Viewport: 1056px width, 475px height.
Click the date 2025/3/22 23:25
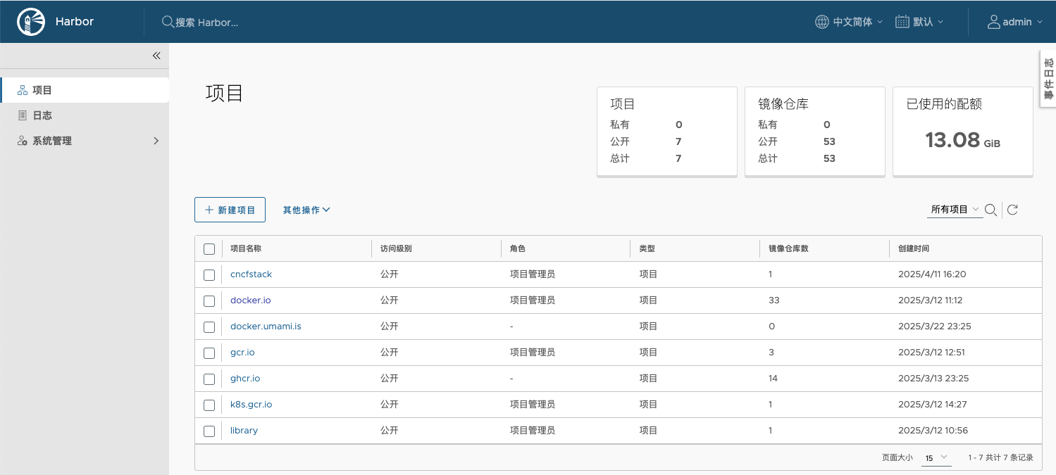pos(933,327)
